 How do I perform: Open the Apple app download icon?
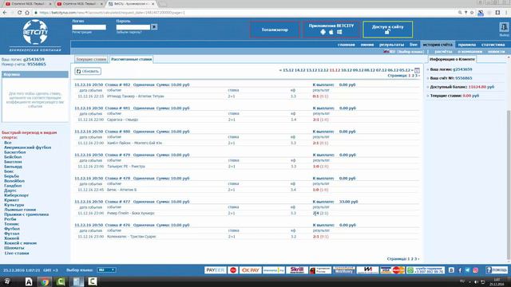(331, 32)
